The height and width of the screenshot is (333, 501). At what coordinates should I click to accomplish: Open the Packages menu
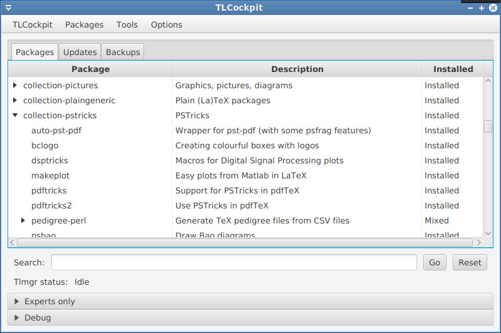[84, 24]
